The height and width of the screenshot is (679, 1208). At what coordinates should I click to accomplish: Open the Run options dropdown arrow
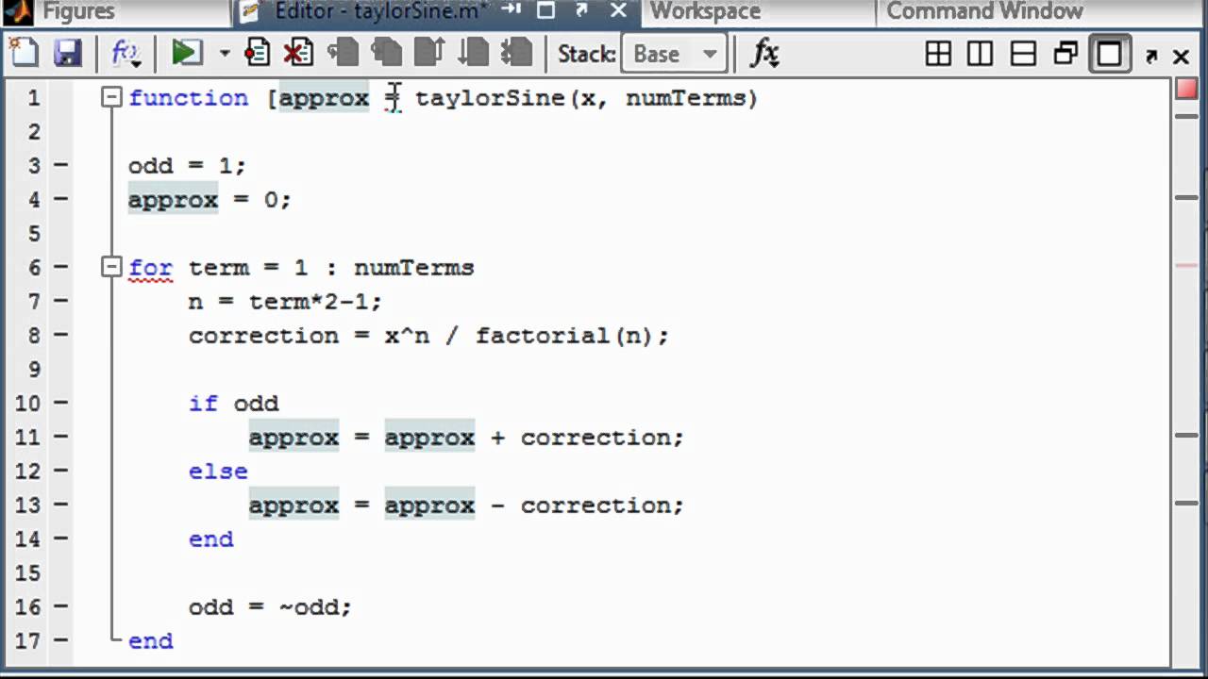tap(225, 54)
